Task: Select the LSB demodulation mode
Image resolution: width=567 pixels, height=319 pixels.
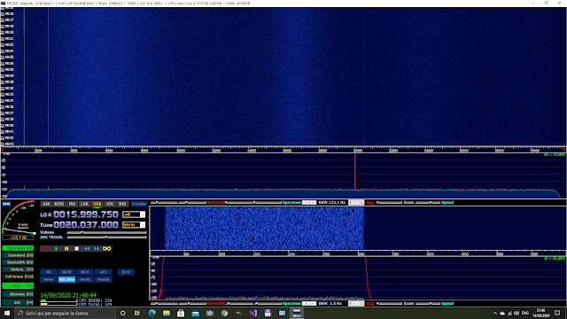Action: tap(84, 204)
